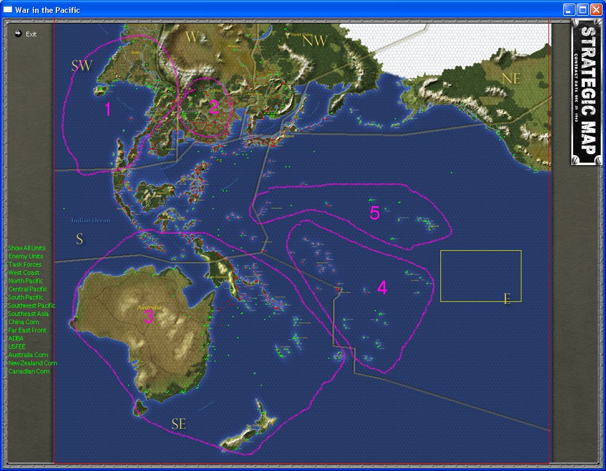
Task: Click the NW compass label
Action: click(315, 40)
